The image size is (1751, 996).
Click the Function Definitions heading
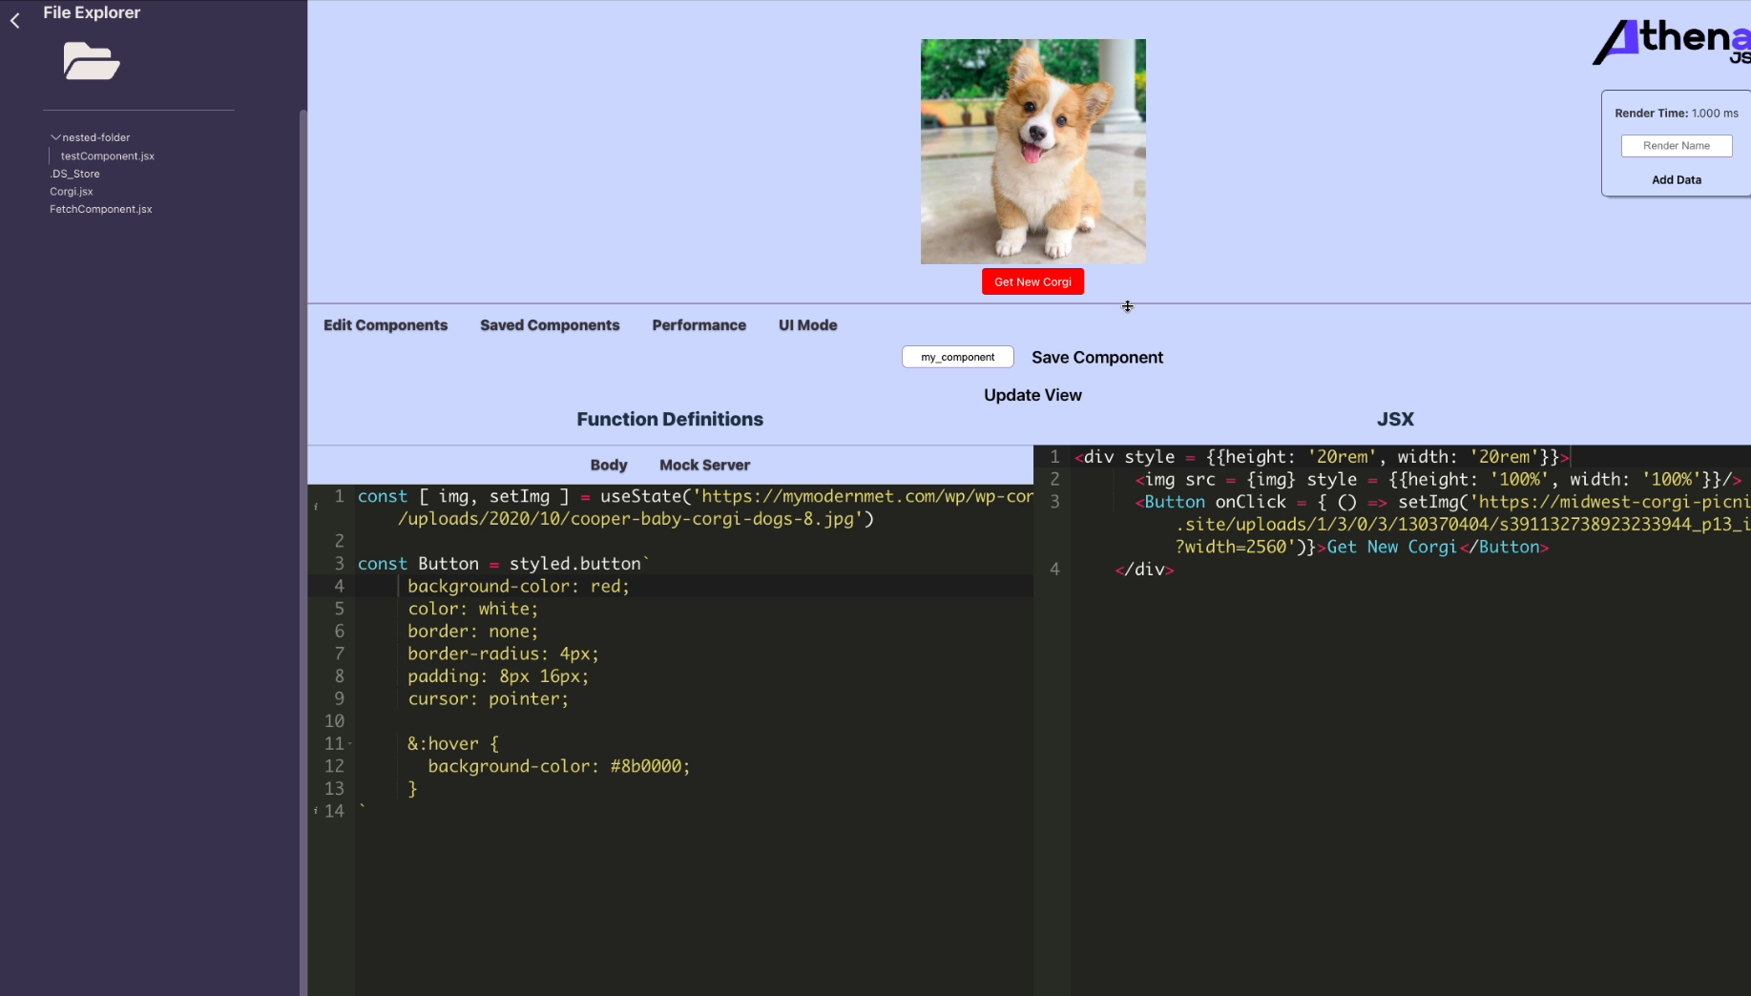[670, 419]
